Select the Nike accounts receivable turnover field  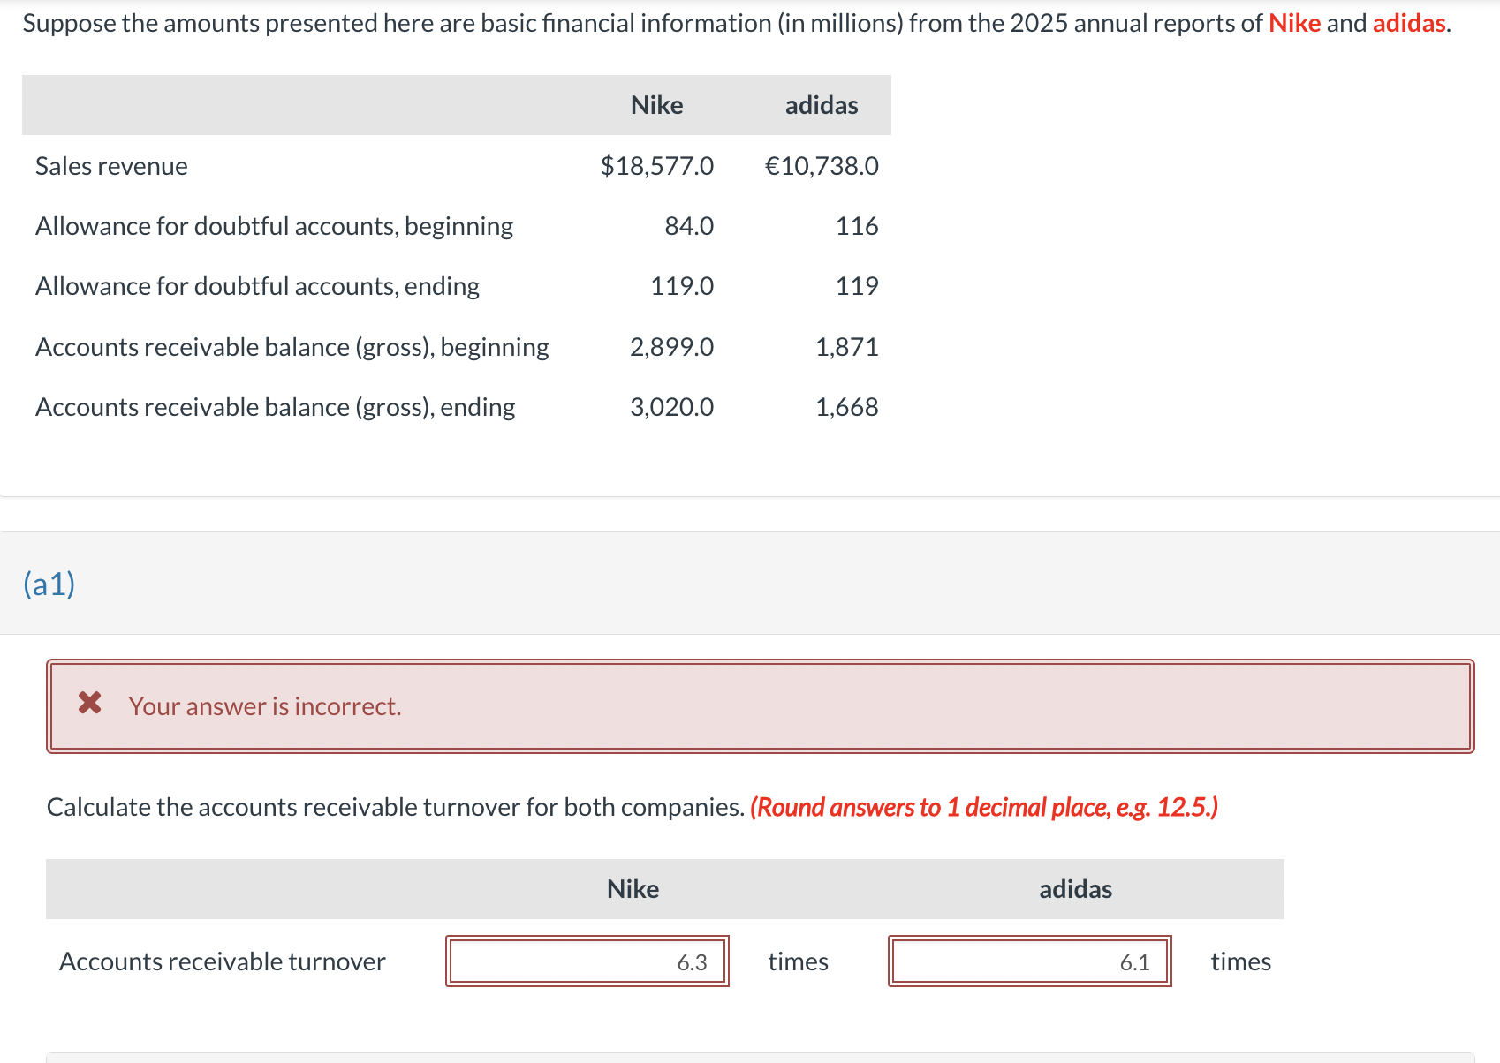pos(587,961)
